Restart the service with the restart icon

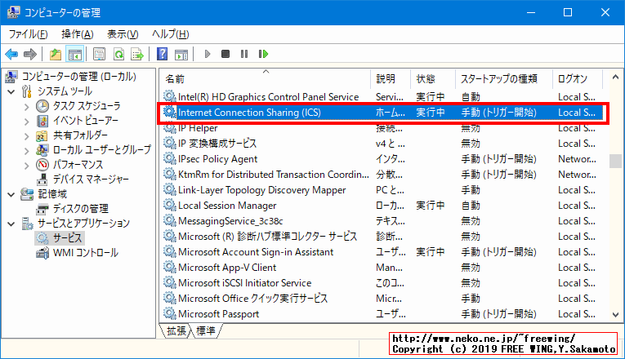(x=263, y=54)
